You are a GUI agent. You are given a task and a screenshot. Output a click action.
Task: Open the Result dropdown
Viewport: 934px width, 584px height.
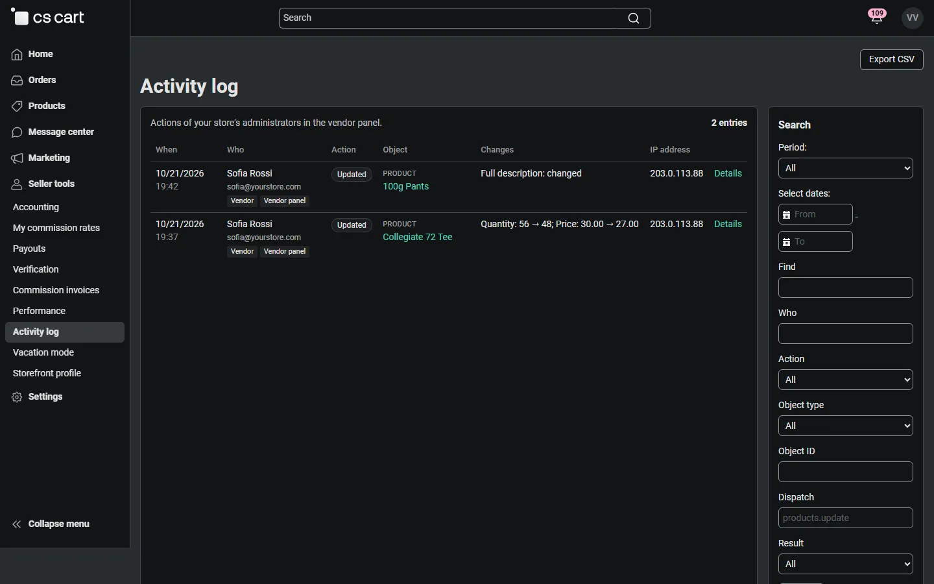[846, 564]
